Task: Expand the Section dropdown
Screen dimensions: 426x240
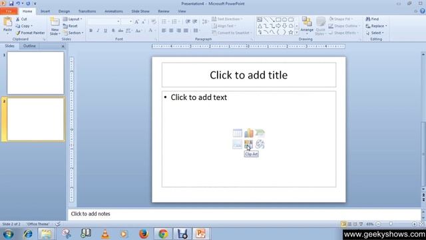Action: tap(73, 33)
